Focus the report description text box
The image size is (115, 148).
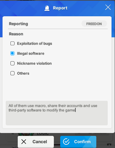(57, 113)
